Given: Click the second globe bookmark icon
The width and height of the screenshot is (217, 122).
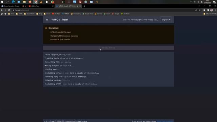Looking at the screenshot, I should (x=5, y=14).
